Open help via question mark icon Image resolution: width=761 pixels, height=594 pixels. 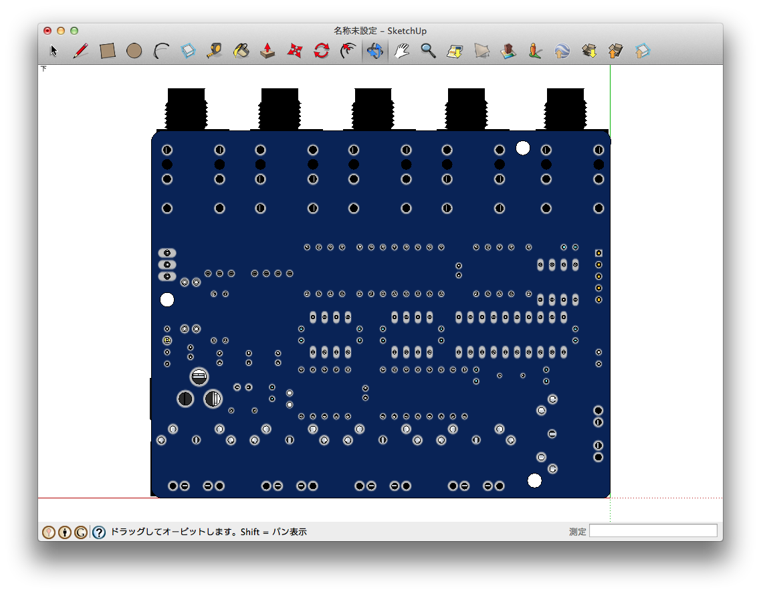tap(99, 532)
